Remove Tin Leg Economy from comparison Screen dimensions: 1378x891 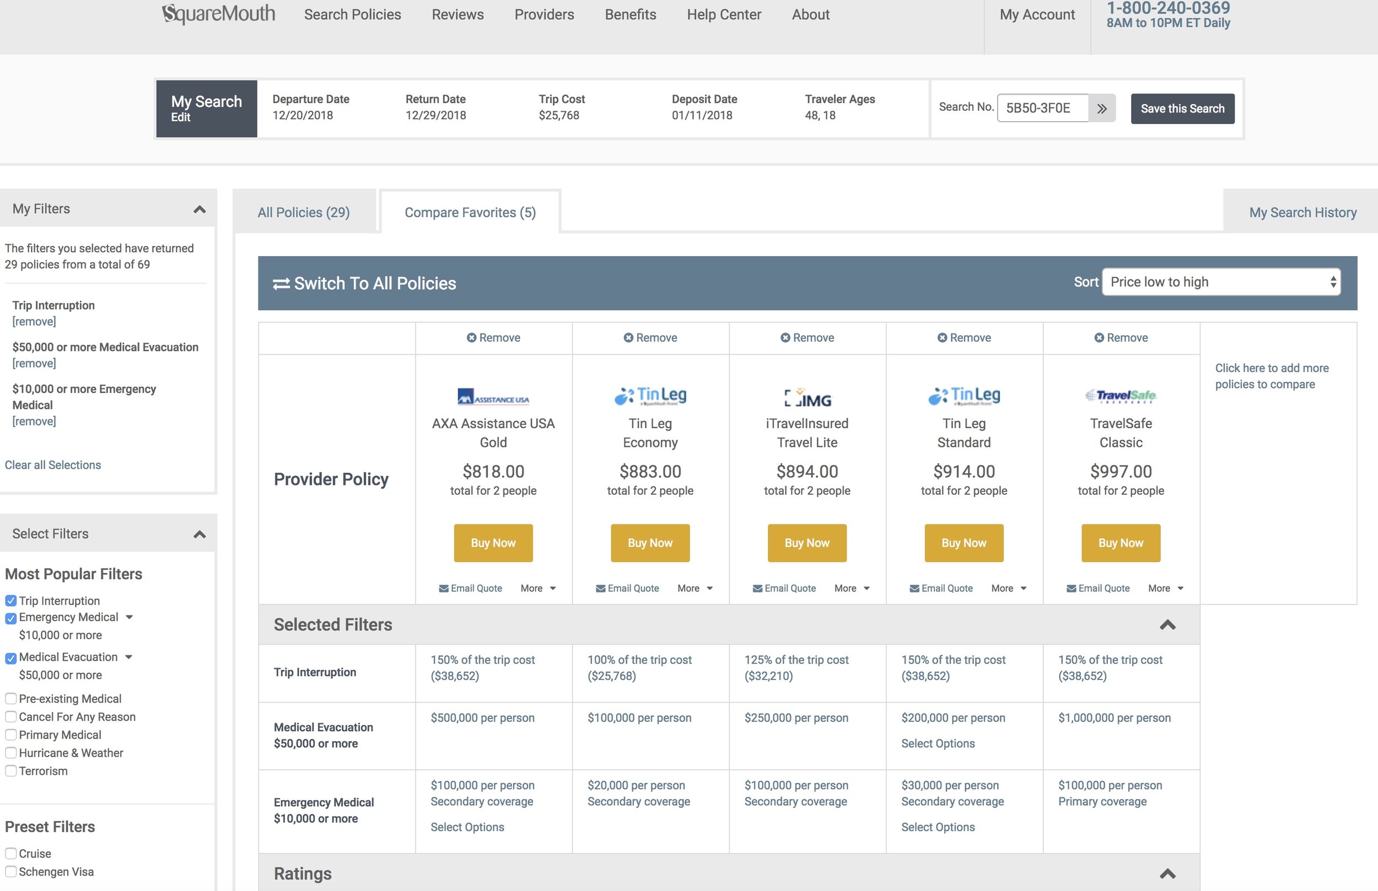pyautogui.click(x=650, y=338)
